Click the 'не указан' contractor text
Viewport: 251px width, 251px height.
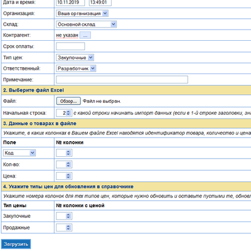coord(67,35)
